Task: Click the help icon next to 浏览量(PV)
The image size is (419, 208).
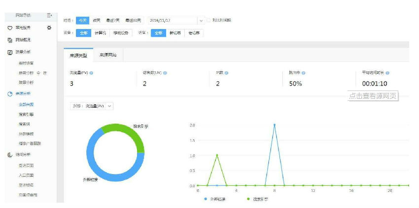Action: [x=92, y=73]
